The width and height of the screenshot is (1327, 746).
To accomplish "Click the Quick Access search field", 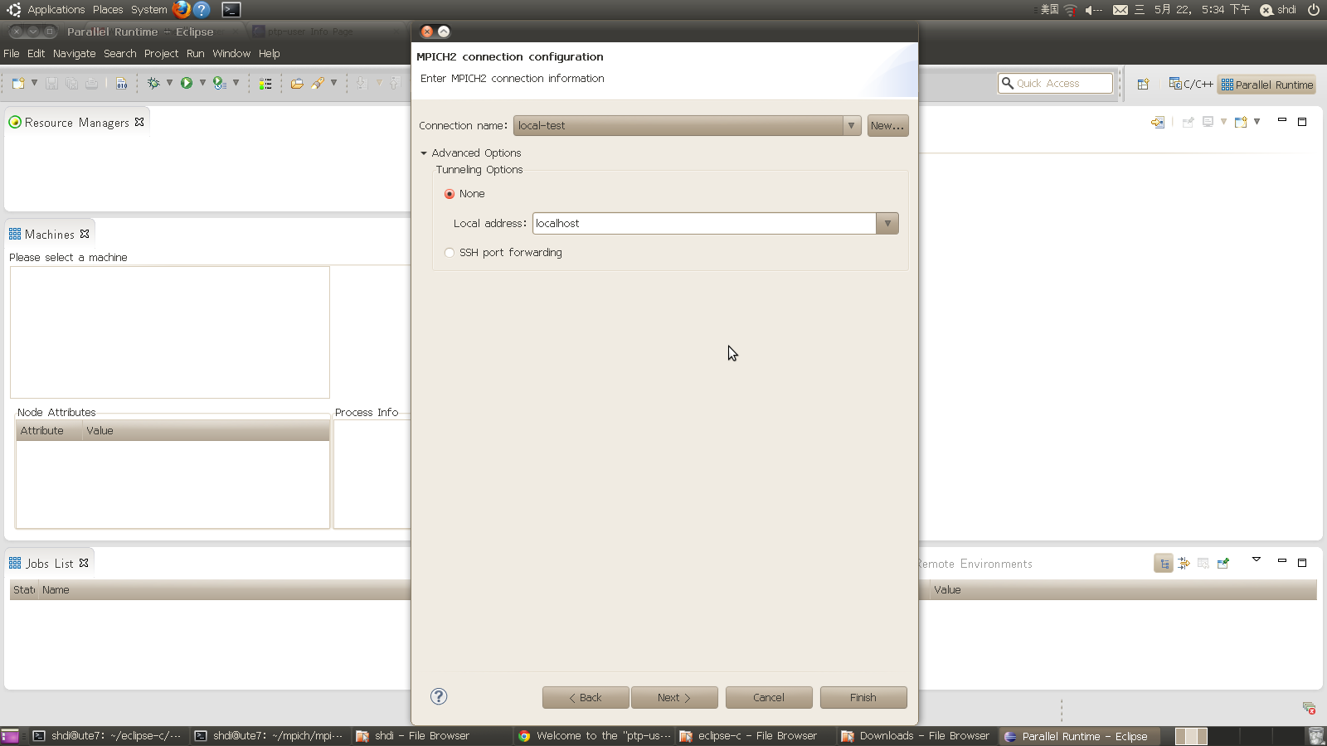I will [1055, 83].
